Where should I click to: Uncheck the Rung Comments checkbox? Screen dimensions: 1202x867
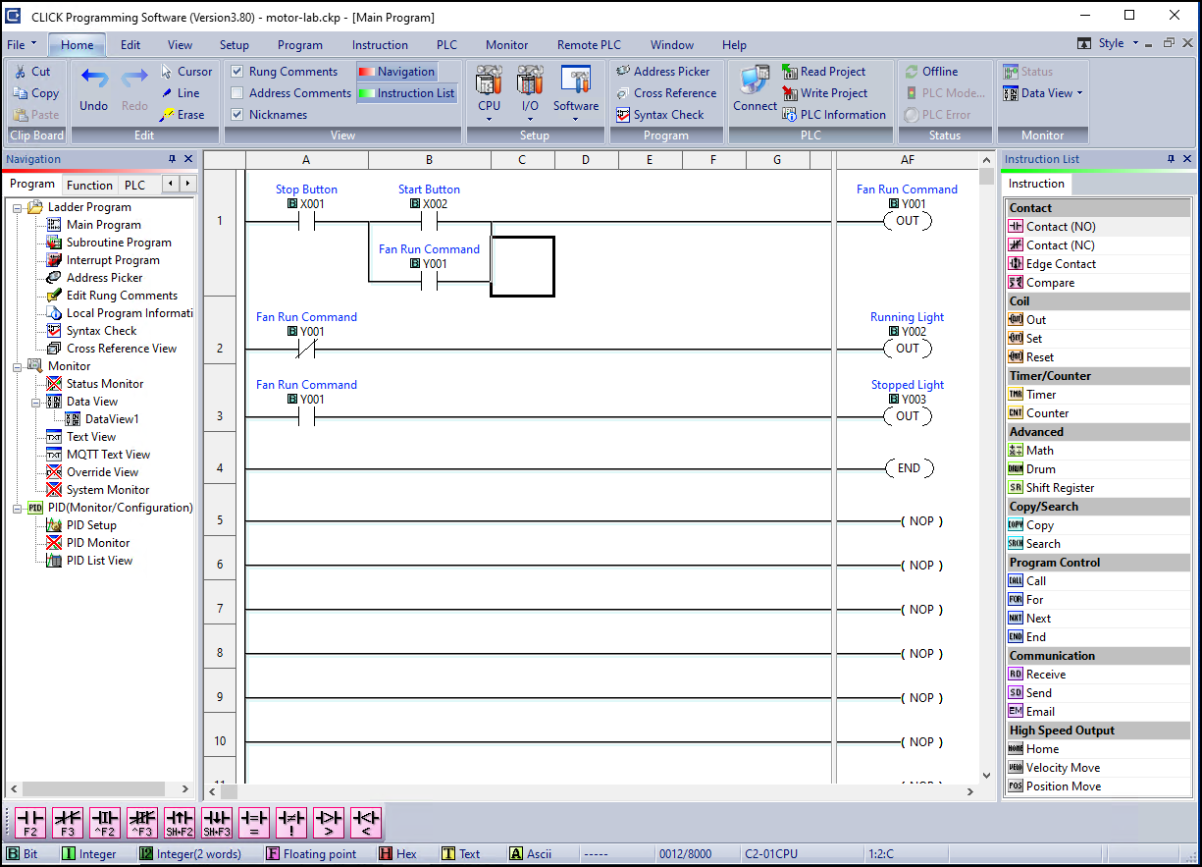236,71
